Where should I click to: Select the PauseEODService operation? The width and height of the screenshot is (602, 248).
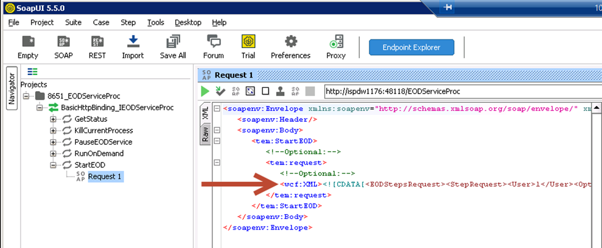click(103, 142)
